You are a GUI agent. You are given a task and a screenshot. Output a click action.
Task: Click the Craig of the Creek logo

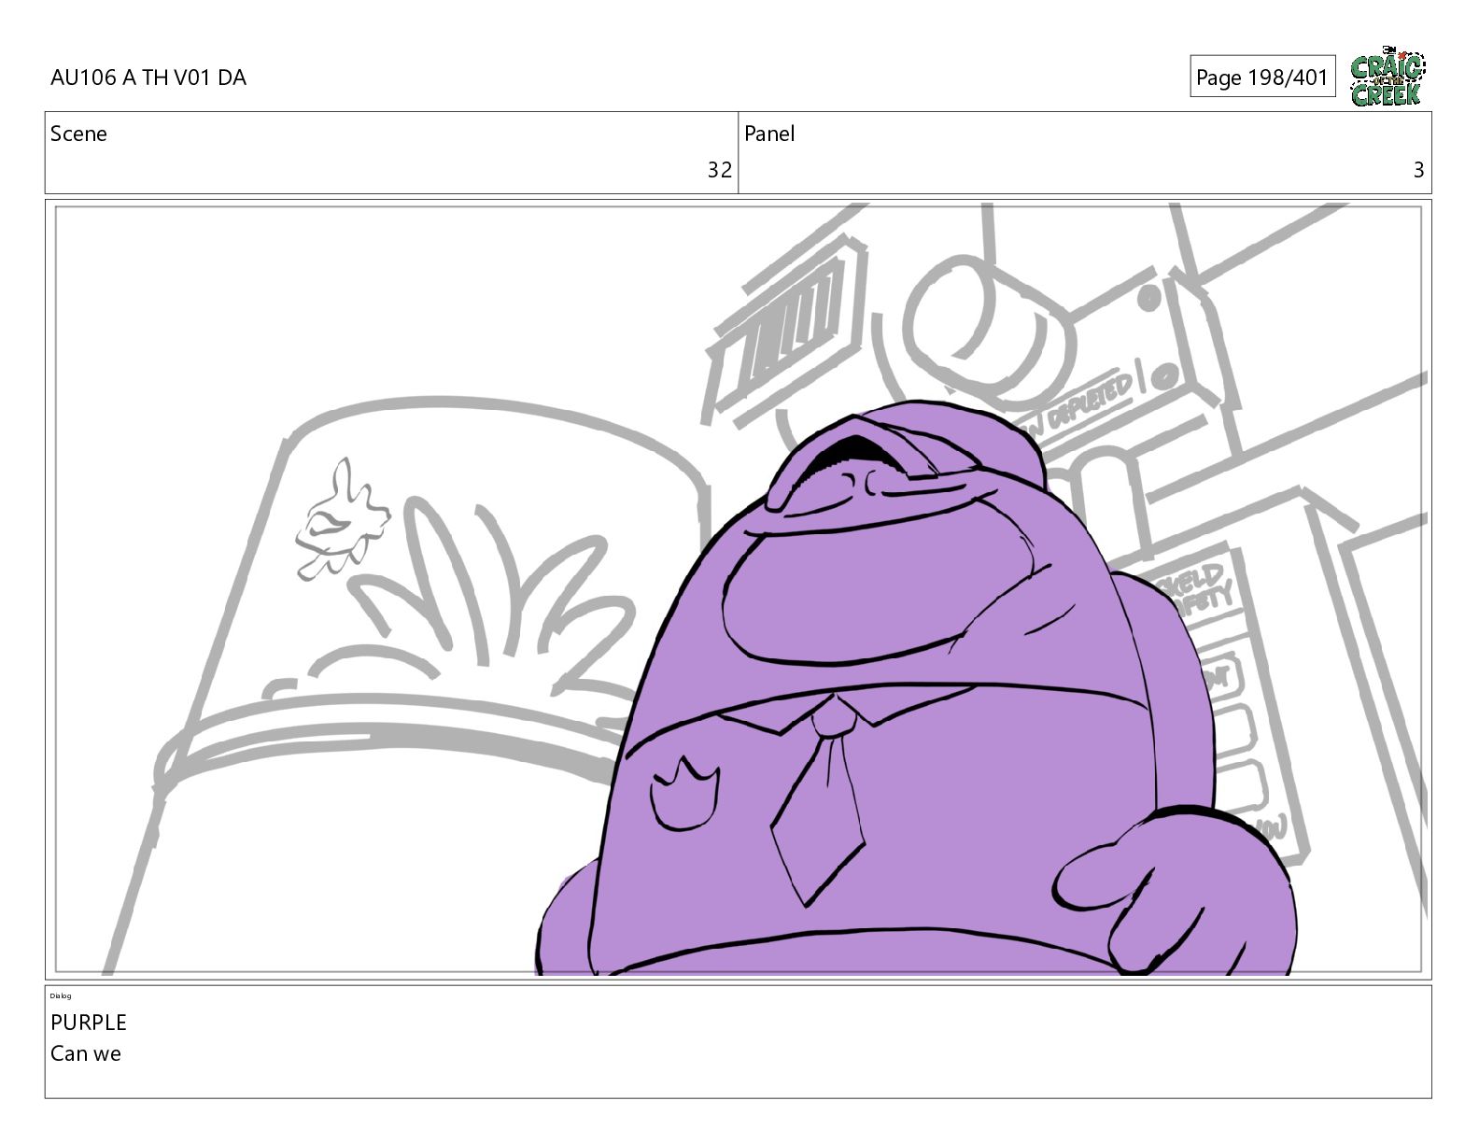[x=1387, y=78]
